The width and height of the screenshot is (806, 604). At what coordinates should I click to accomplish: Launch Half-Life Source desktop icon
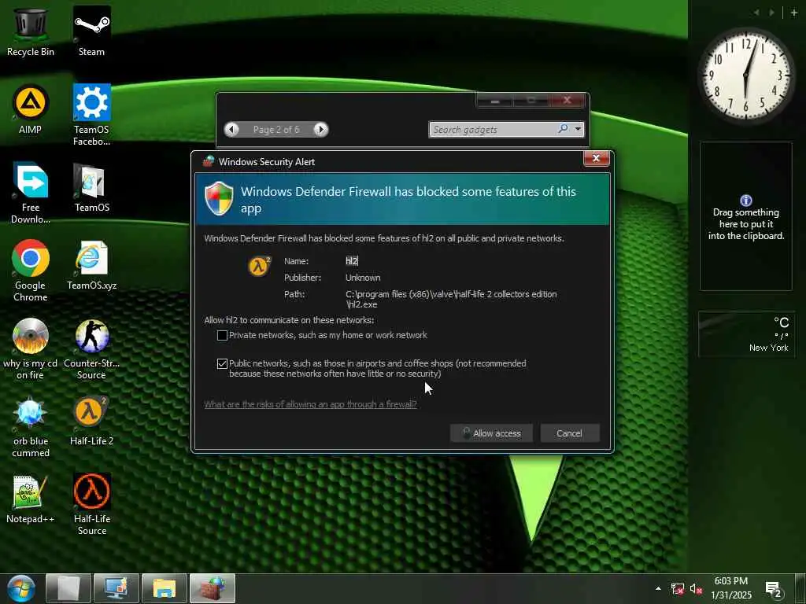pyautogui.click(x=91, y=505)
